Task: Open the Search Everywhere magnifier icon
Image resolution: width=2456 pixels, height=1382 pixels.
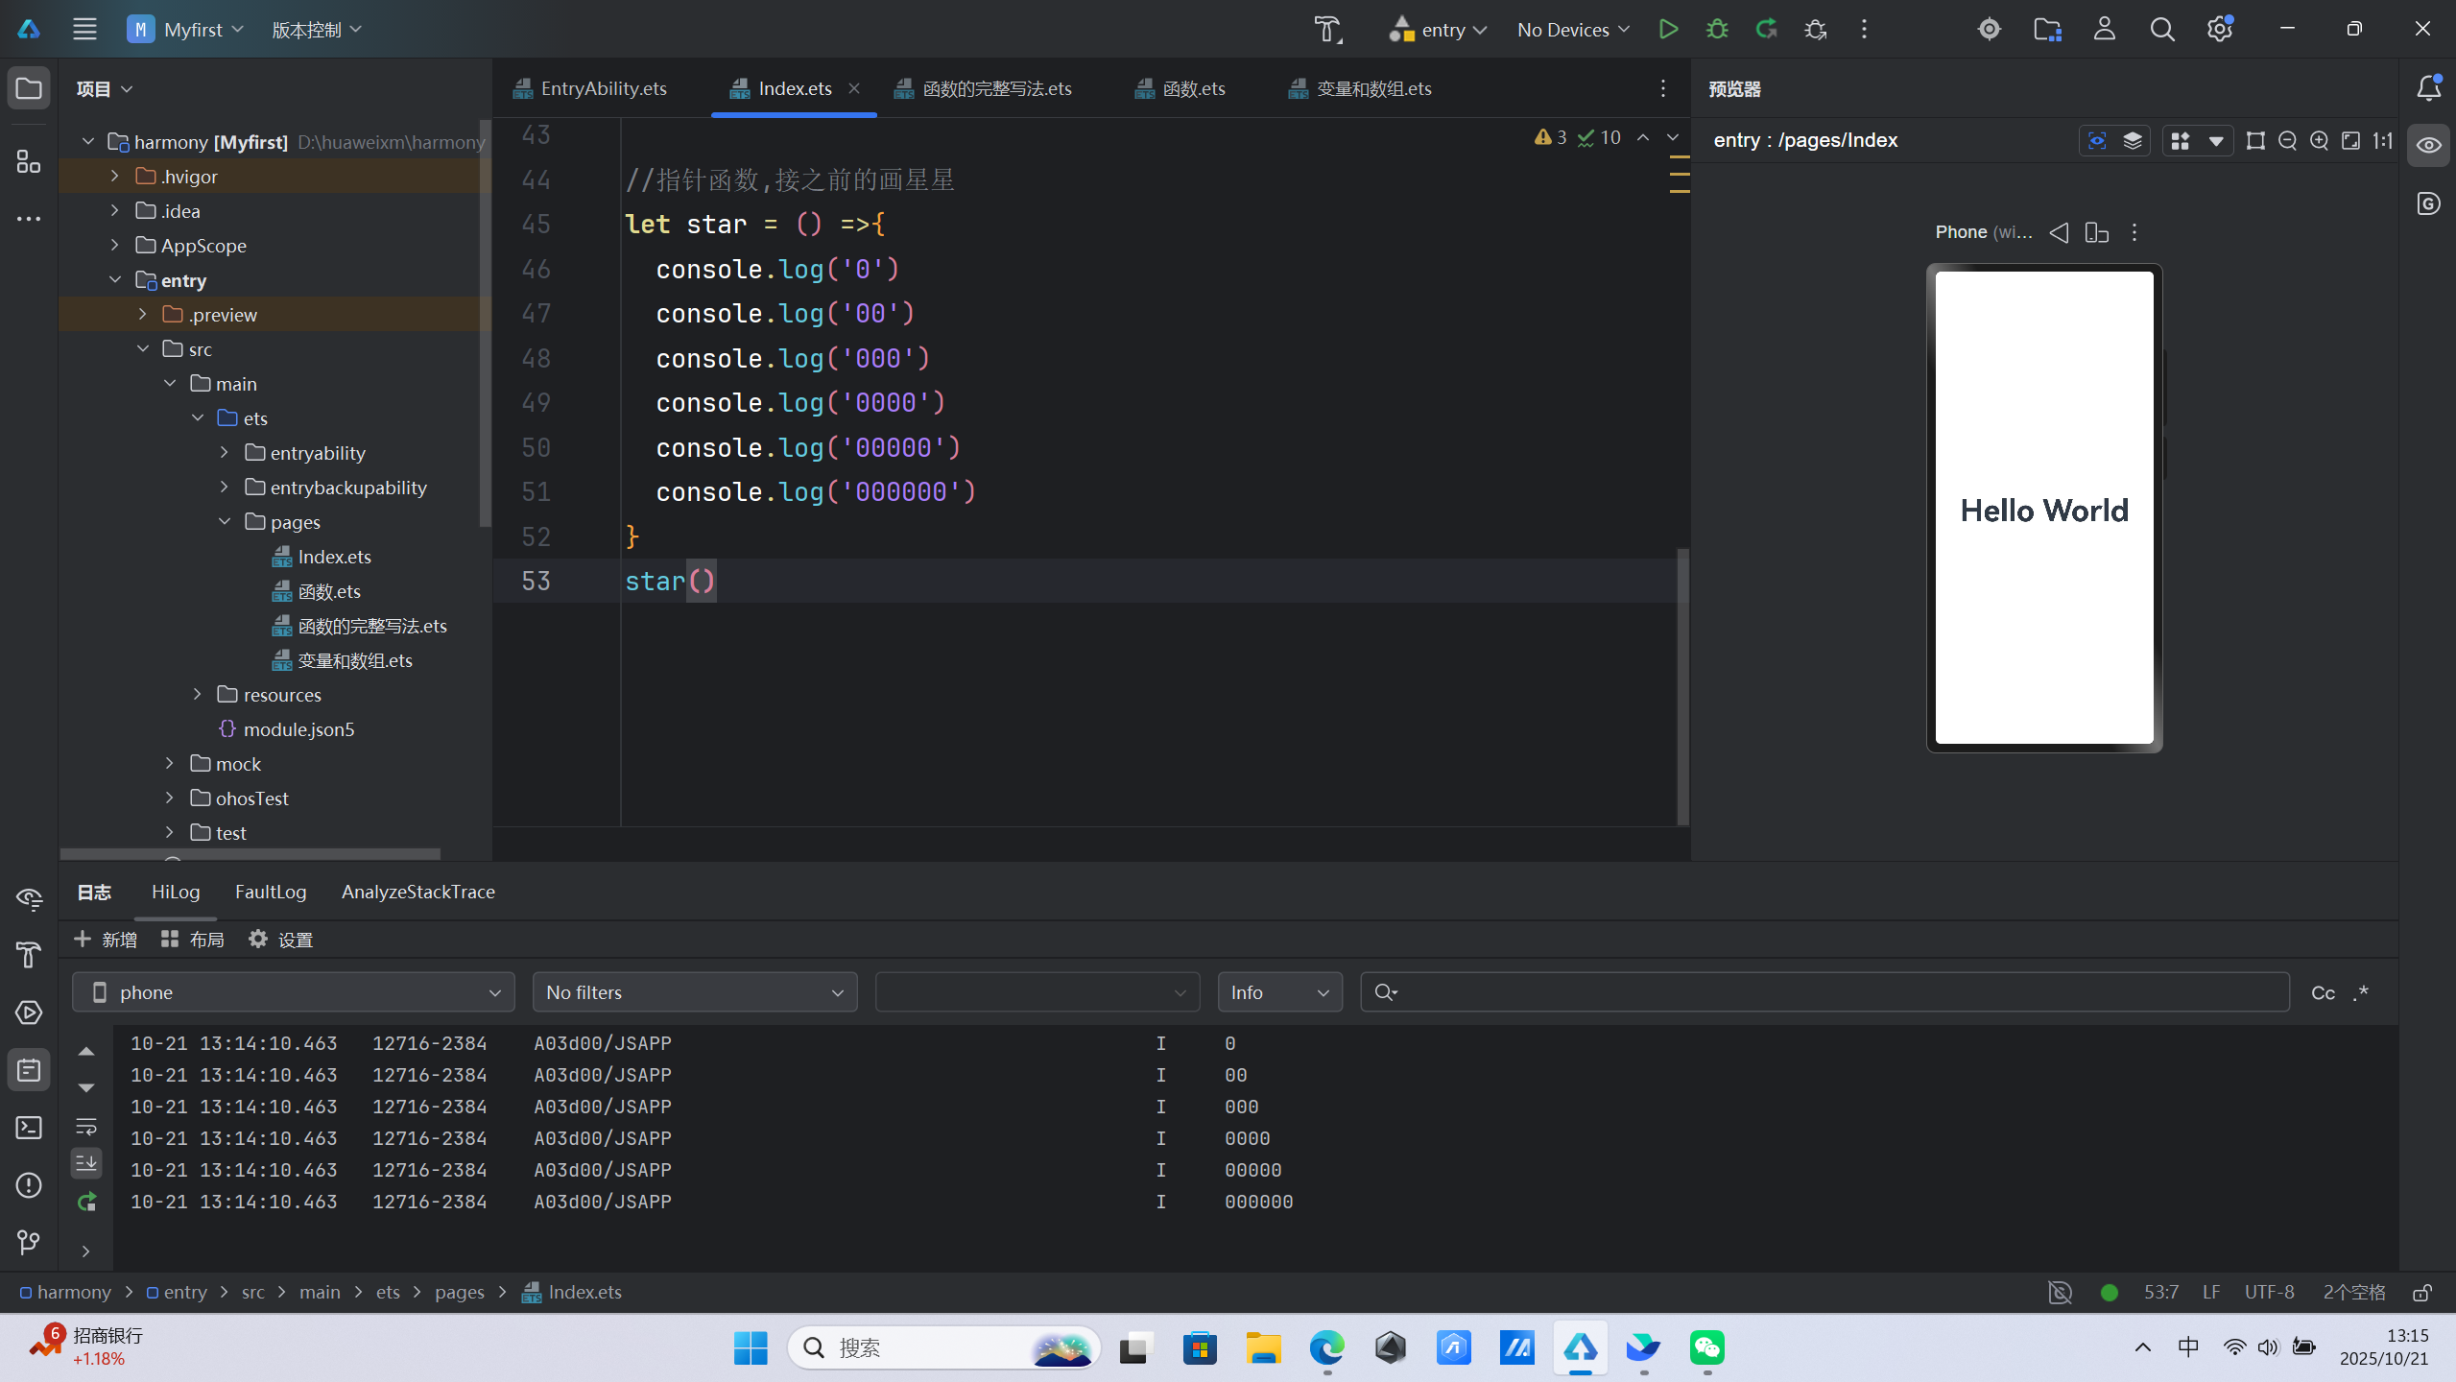Action: tap(2161, 29)
